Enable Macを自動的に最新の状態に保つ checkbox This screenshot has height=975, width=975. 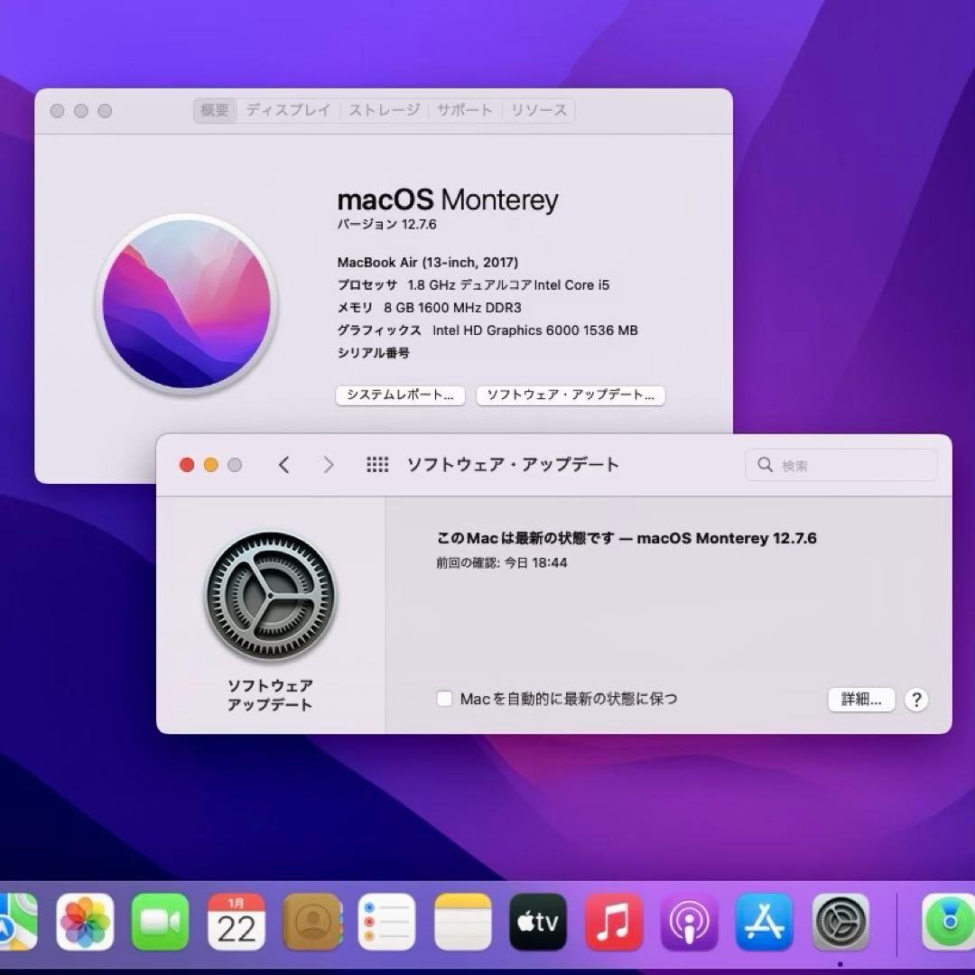pyautogui.click(x=444, y=698)
